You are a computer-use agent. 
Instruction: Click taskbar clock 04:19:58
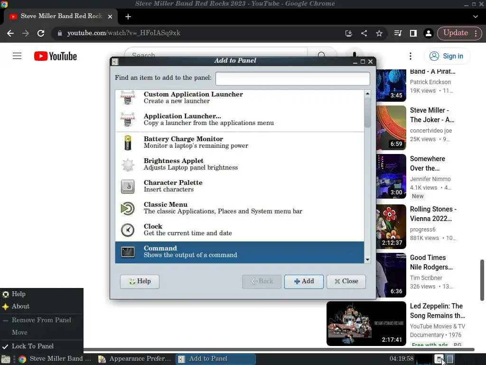click(402, 359)
